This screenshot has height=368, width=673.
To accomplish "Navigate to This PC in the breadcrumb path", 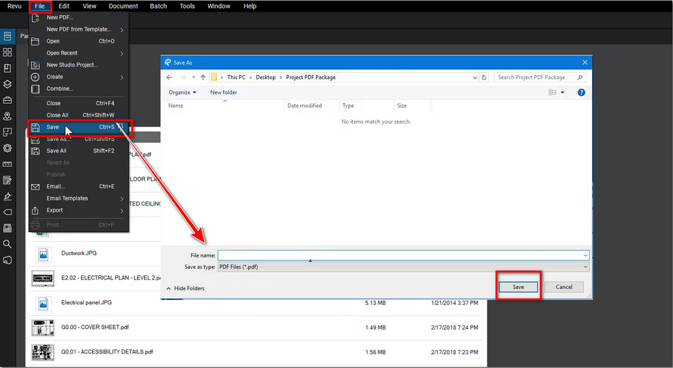I will pos(236,77).
